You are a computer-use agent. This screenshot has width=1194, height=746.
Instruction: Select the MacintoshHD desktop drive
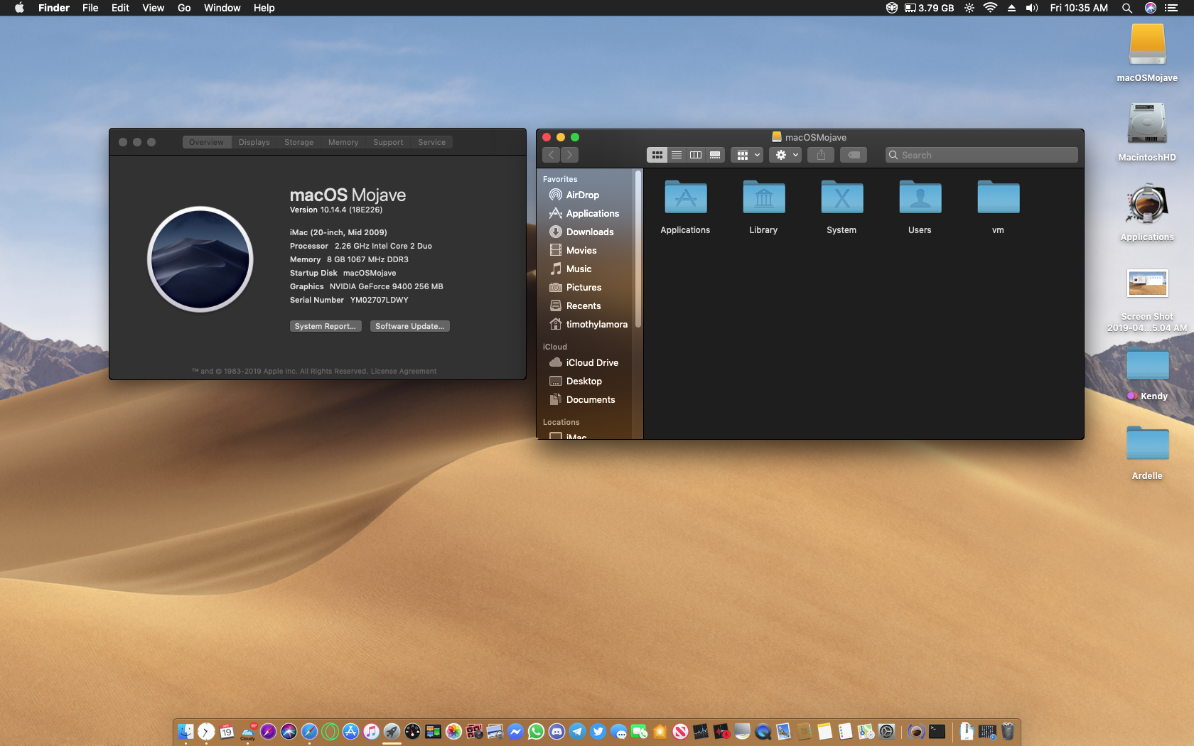pos(1147,132)
